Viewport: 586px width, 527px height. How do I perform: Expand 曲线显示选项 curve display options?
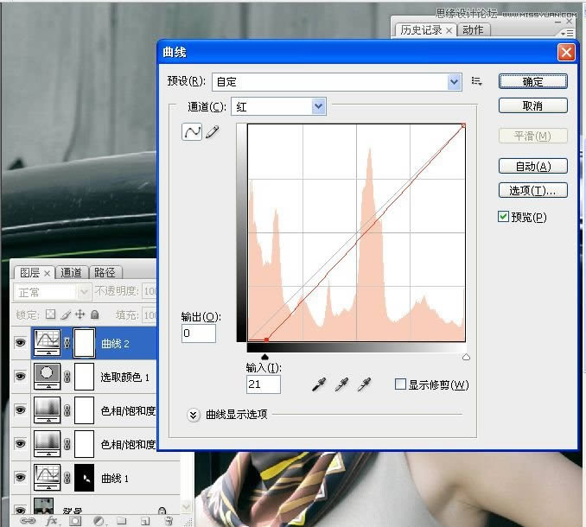tap(194, 415)
